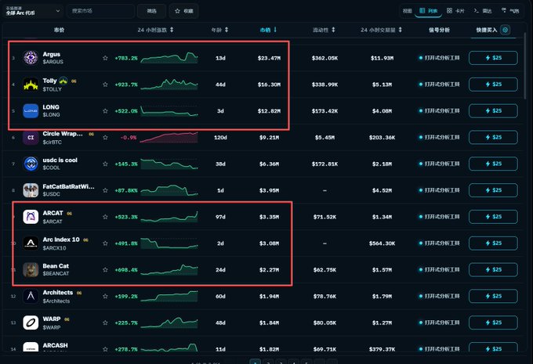
Task: Click the Circle Wrap red sparkline chart
Action: click(x=169, y=137)
